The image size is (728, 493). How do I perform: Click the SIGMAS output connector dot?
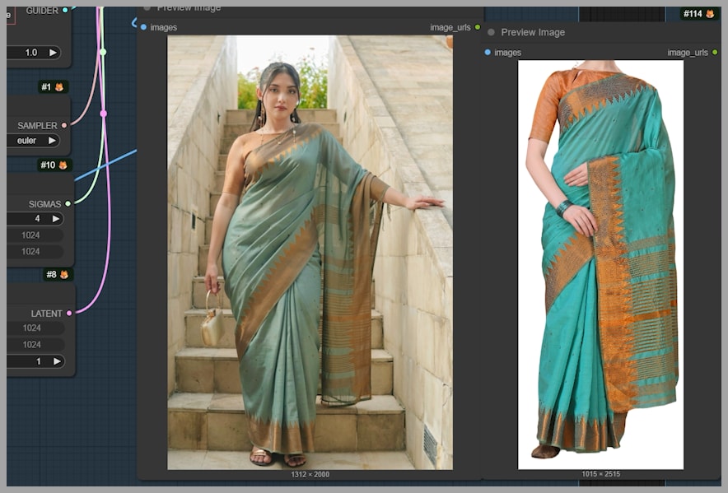68,204
